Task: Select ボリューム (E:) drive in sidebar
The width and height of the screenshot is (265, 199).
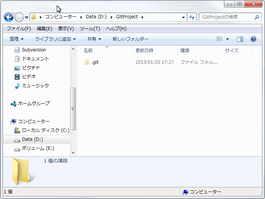Action: point(38,148)
